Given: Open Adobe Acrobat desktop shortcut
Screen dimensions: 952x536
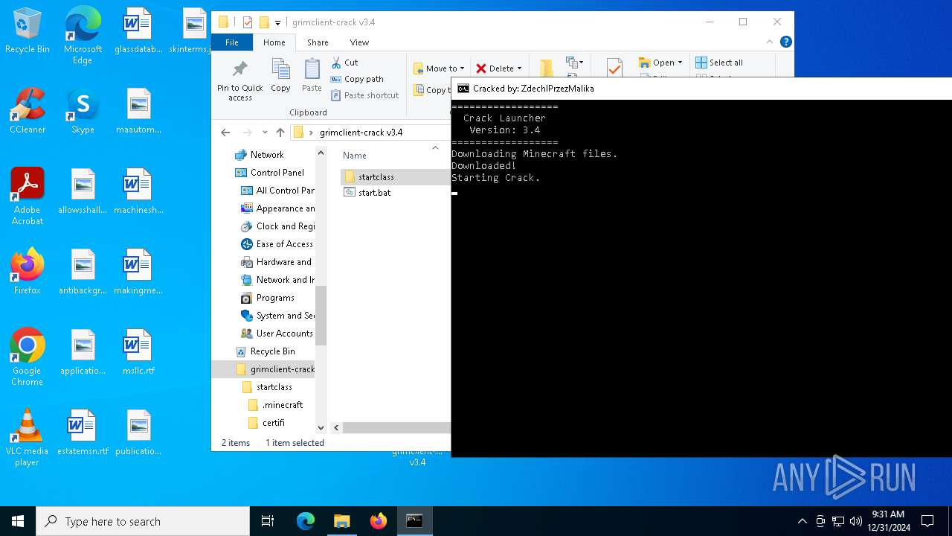Looking at the screenshot, I should 28,197.
